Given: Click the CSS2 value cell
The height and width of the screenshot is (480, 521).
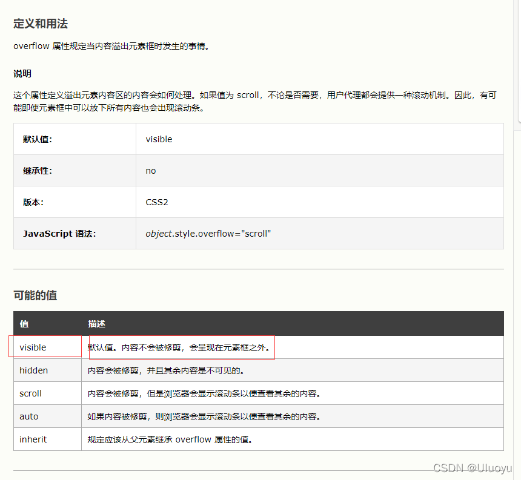Looking at the screenshot, I should 320,202.
